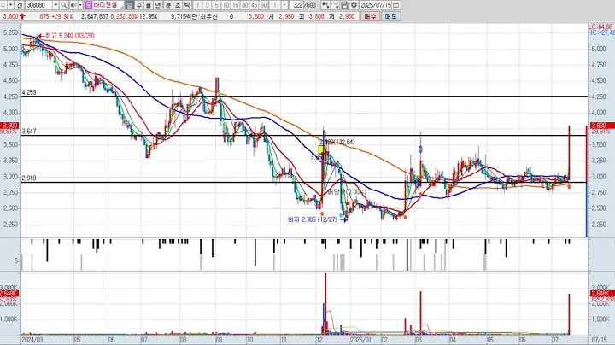Click the volume 2,647,837 text
The width and height of the screenshot is (615, 345).
tap(95, 16)
